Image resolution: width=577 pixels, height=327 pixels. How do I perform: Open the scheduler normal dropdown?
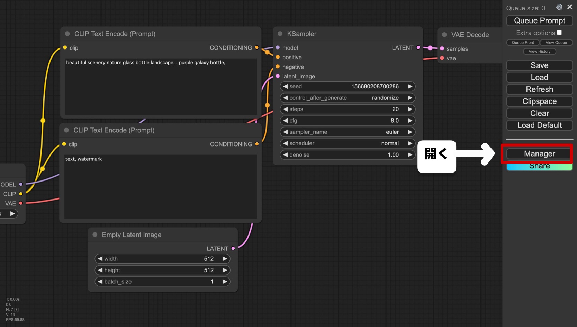point(348,143)
